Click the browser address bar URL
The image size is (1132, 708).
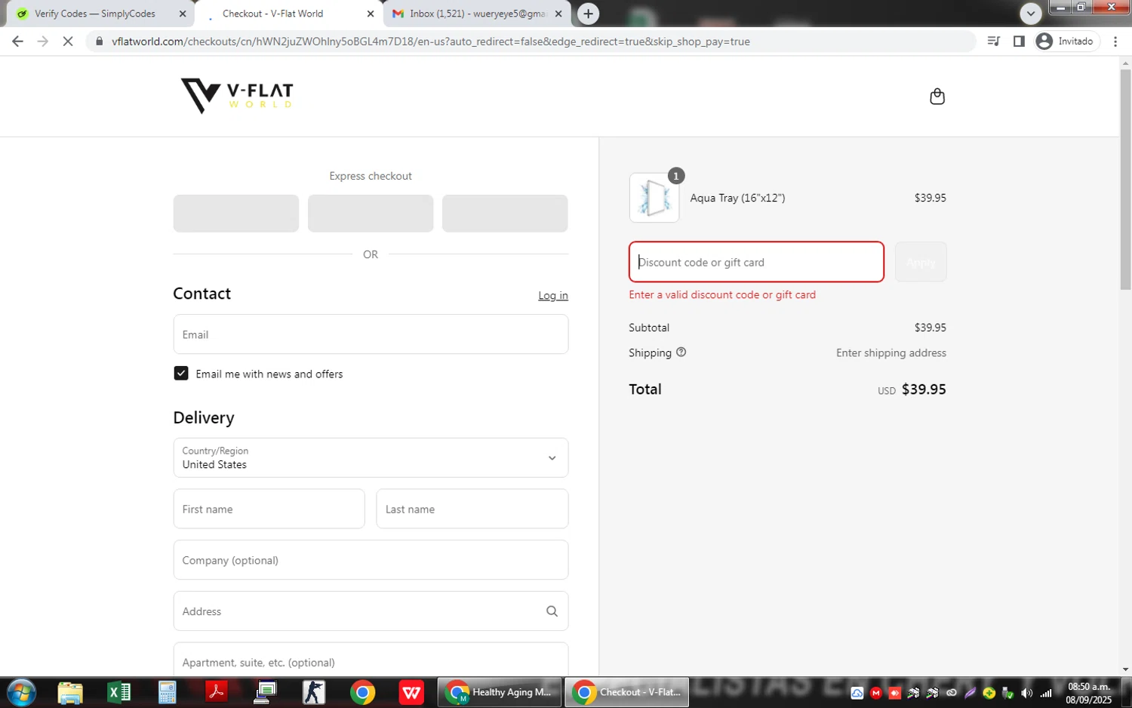tap(430, 42)
